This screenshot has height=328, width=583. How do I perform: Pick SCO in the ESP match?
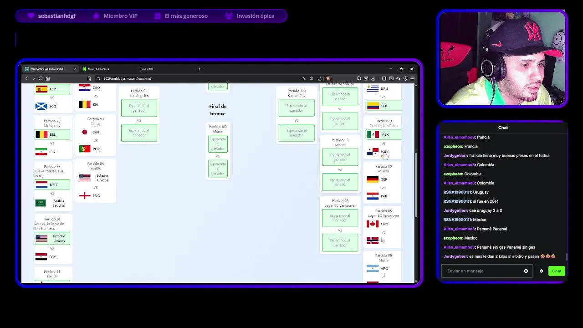click(x=52, y=106)
